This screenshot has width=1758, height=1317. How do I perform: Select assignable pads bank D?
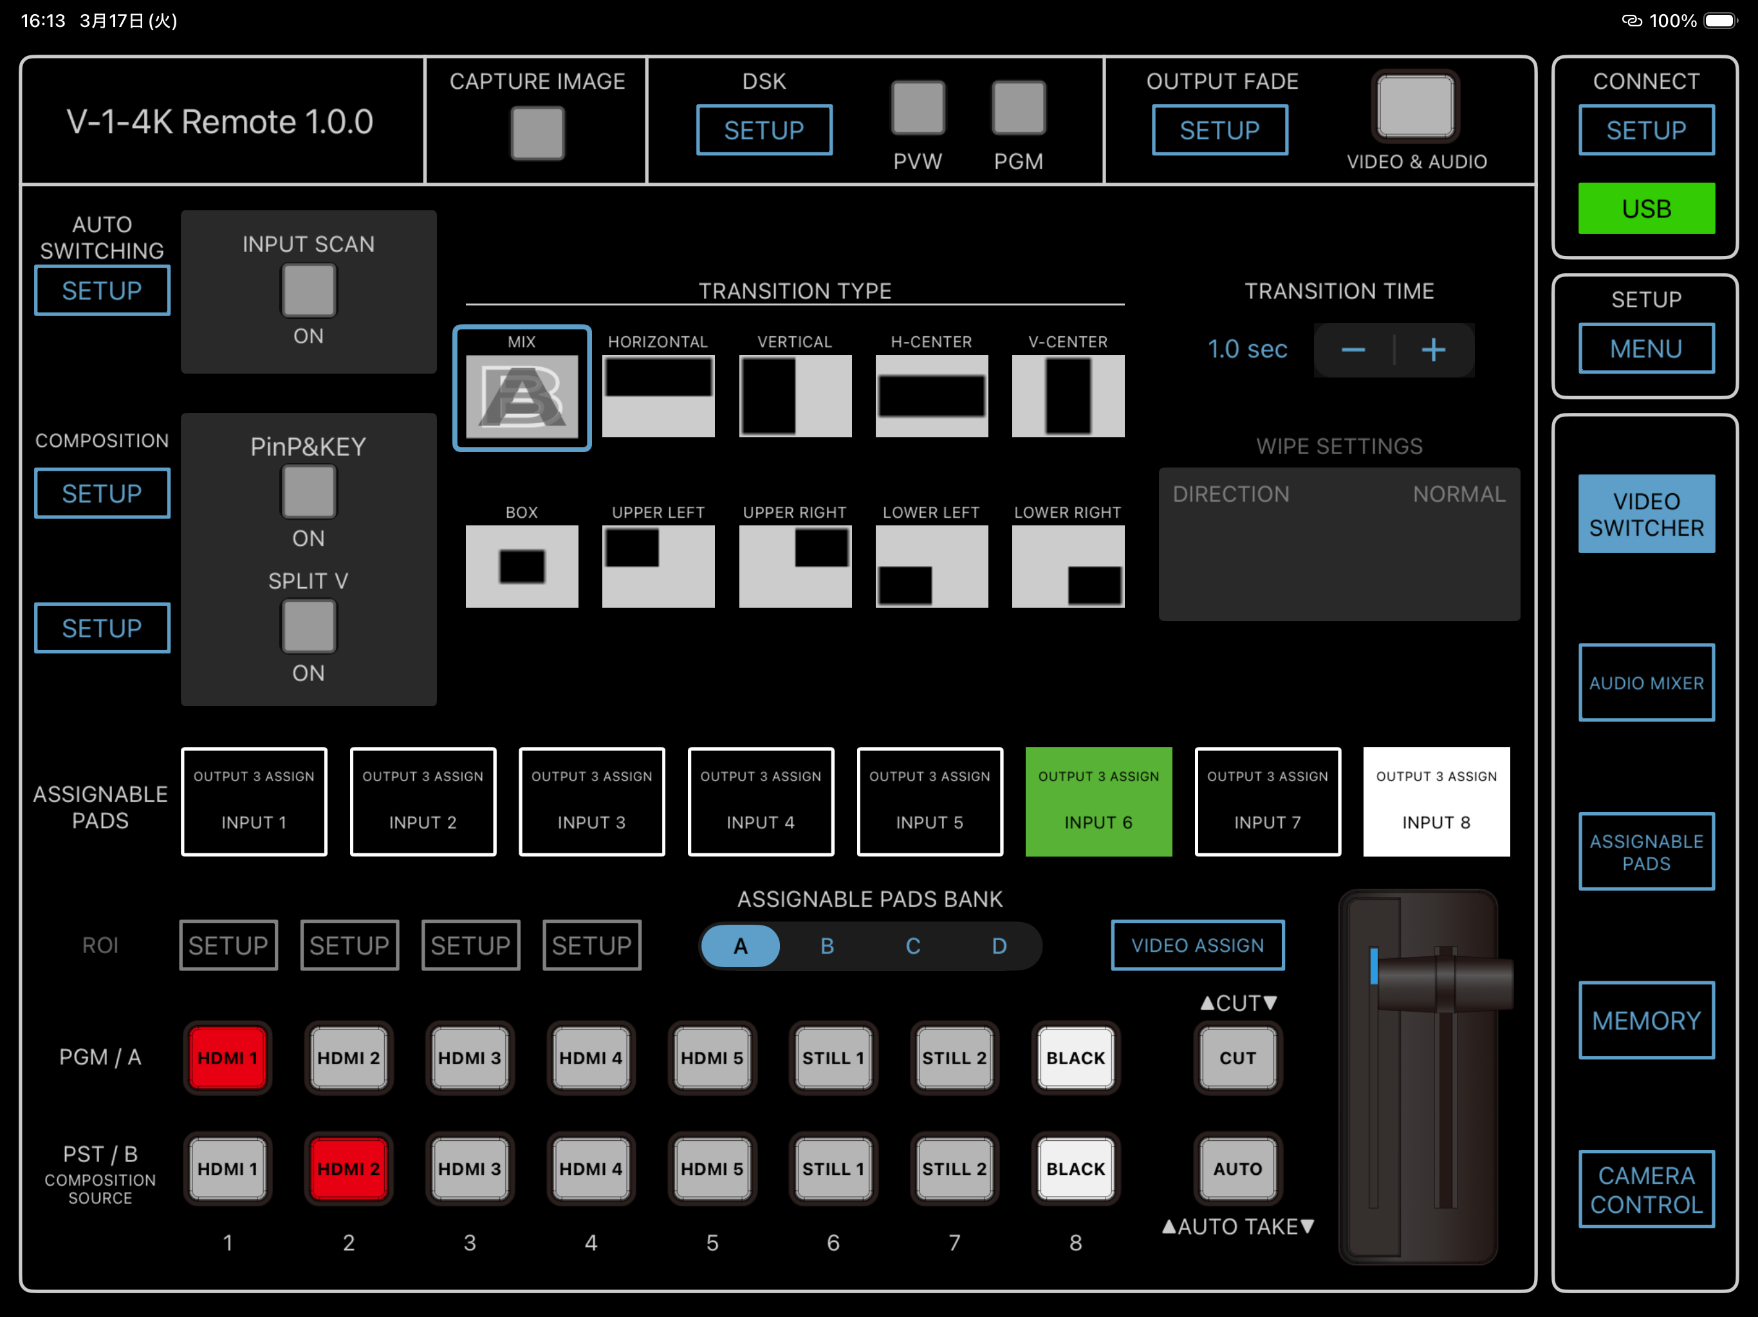click(999, 945)
